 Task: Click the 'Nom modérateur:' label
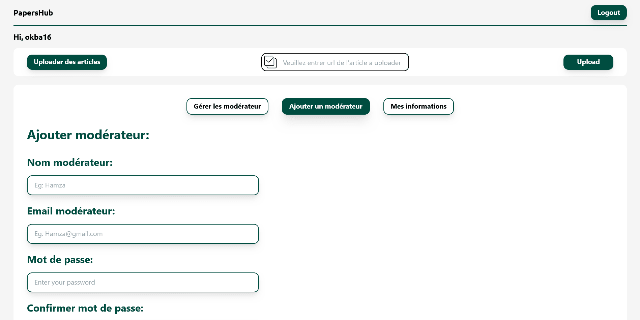(70, 163)
